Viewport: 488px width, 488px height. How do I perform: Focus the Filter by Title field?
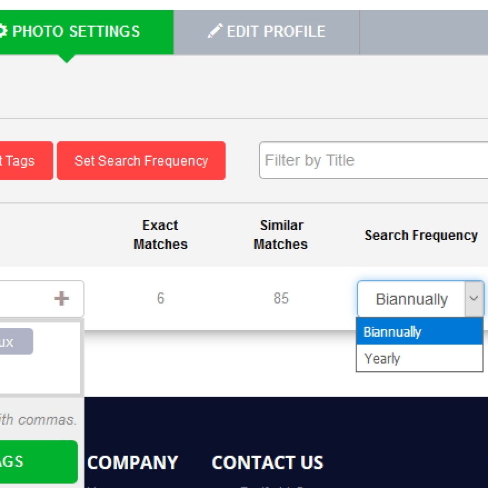(374, 160)
